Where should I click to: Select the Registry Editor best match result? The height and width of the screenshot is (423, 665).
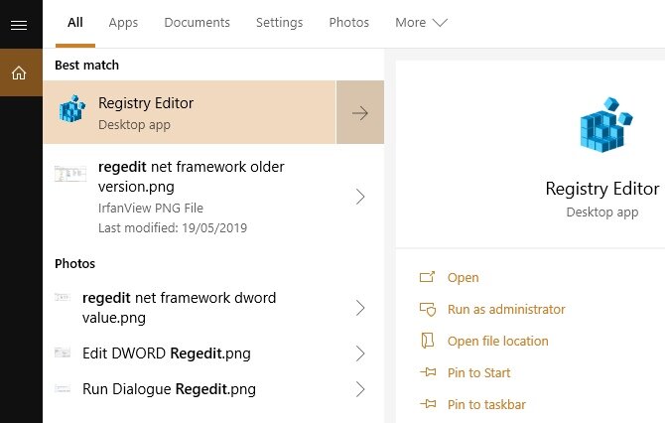coord(190,112)
